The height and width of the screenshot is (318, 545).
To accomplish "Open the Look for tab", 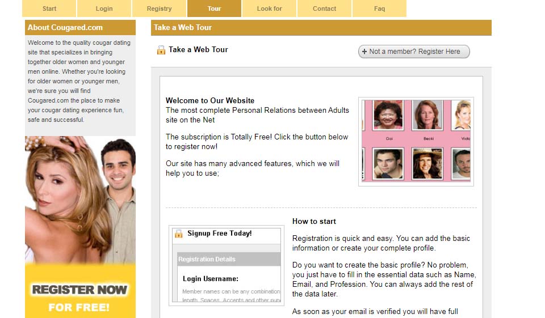I will (269, 9).
